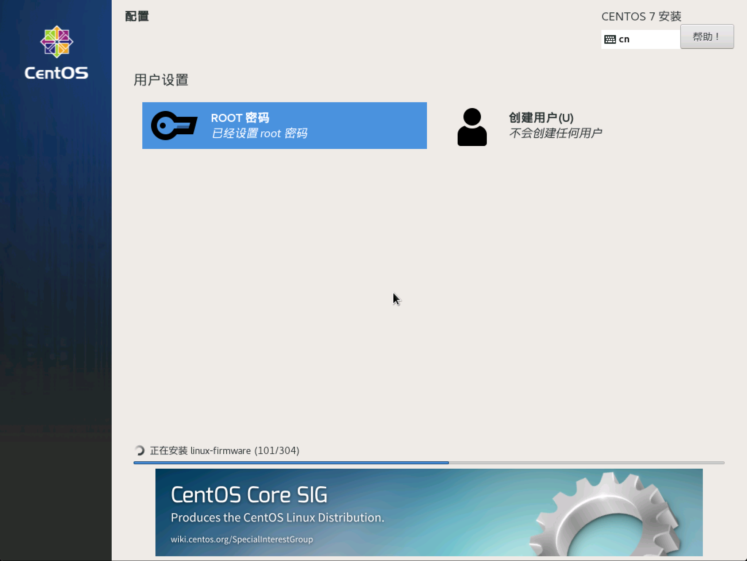Open the ROOT 密码 configuration spoke
Screen dimensions: 747x561
point(284,125)
